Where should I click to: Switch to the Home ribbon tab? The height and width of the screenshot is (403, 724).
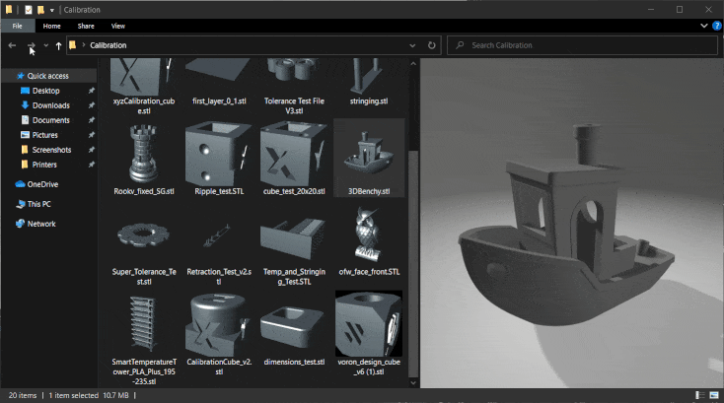(x=51, y=26)
